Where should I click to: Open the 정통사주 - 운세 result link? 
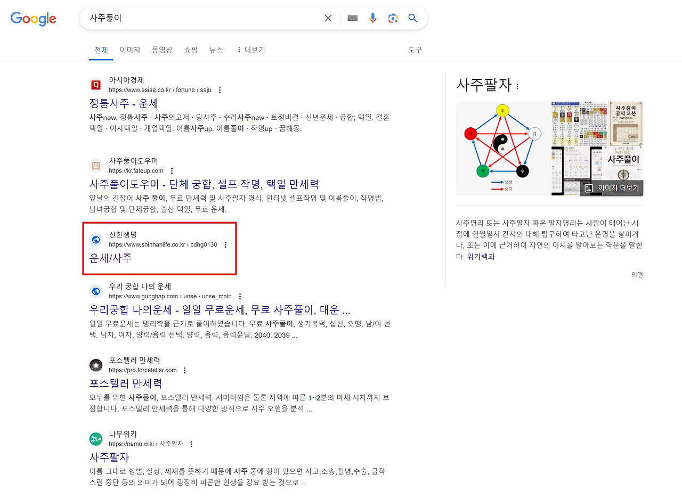(x=125, y=103)
